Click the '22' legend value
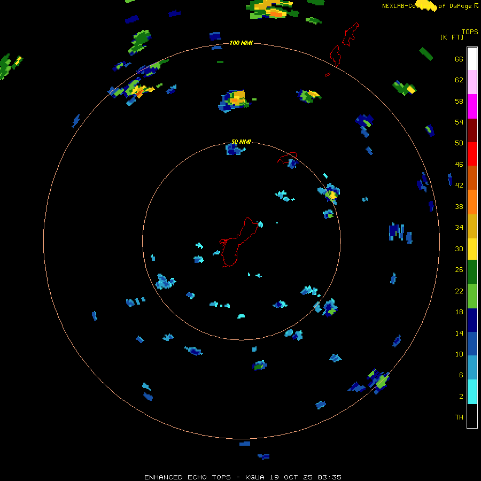Viewport: 481px width, 481px height. [459, 291]
